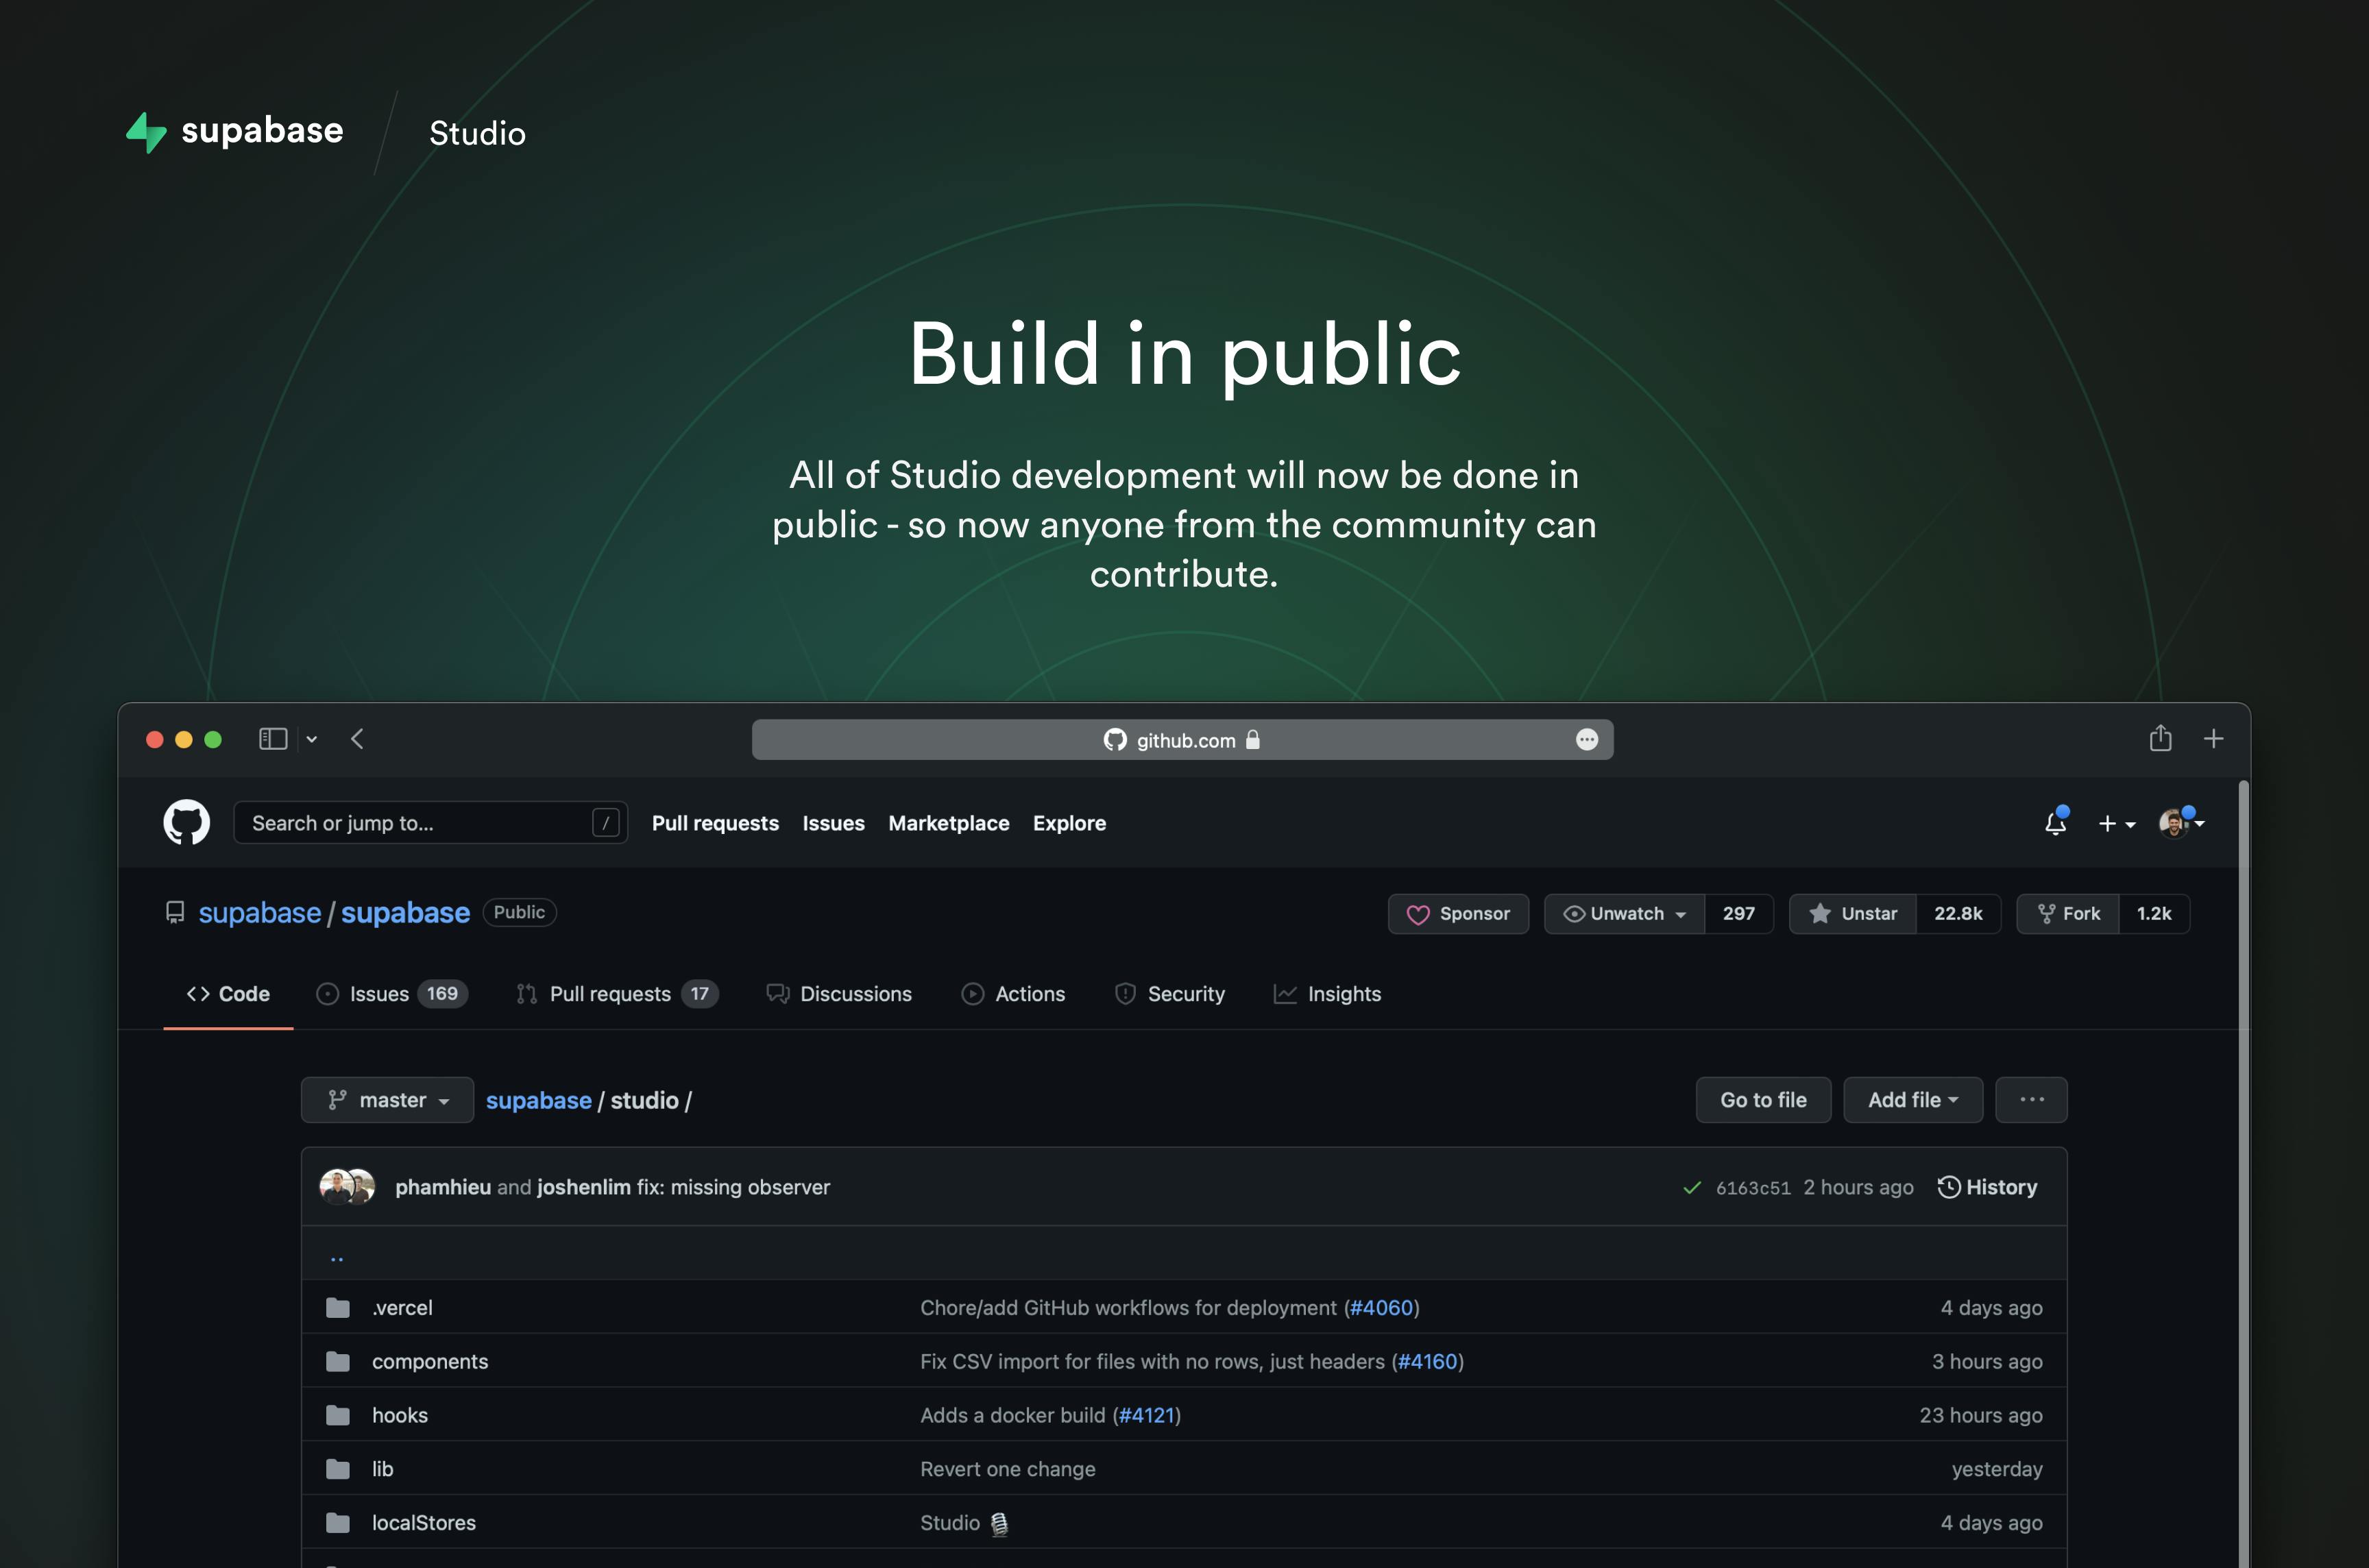
Task: Click the components folder icon
Action: point(338,1362)
